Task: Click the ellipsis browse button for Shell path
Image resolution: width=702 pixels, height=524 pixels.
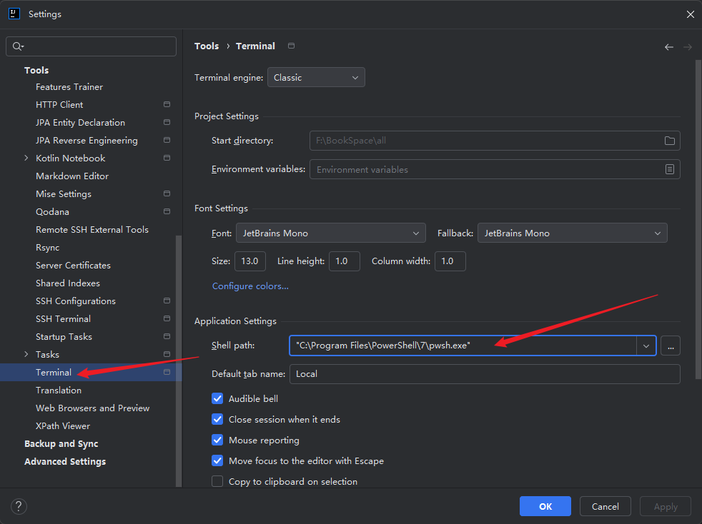Action: pos(671,346)
